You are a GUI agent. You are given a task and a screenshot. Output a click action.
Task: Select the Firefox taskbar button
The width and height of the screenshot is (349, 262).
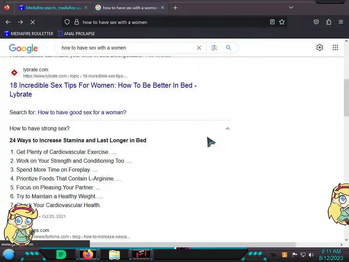[x=88, y=254]
